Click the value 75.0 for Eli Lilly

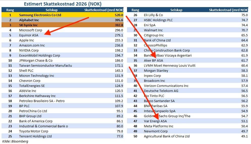pyautogui.click(x=244, y=15)
